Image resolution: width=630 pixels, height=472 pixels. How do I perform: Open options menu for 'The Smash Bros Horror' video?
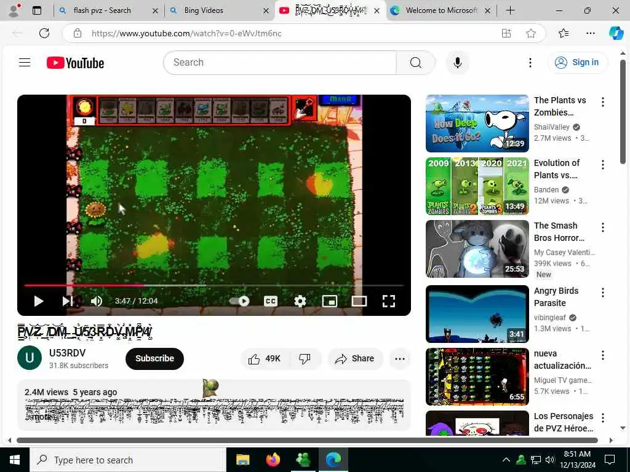coord(603,227)
